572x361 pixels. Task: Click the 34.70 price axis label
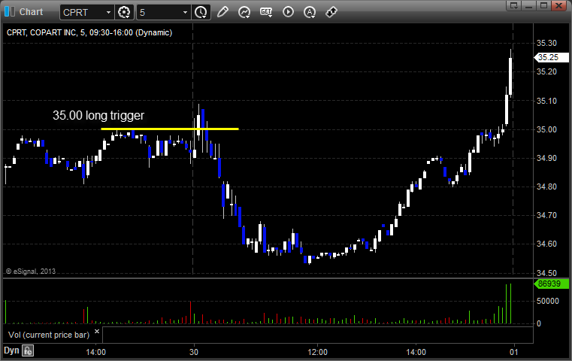pos(546,215)
